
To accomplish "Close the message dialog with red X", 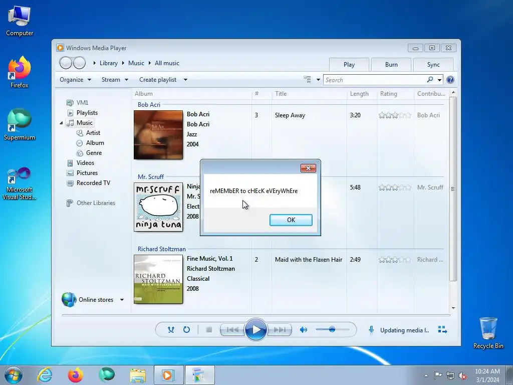I will [308, 168].
